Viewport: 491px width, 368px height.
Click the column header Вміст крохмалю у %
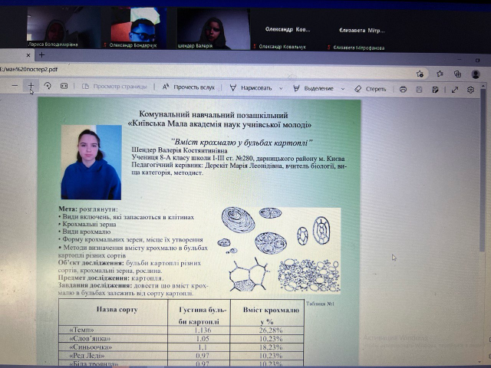[271, 315]
